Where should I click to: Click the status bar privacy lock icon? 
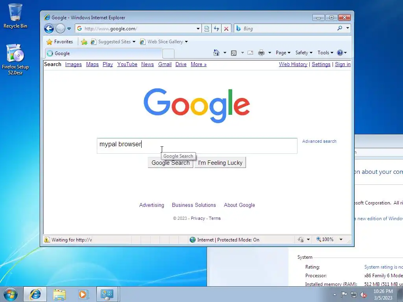pos(301,239)
